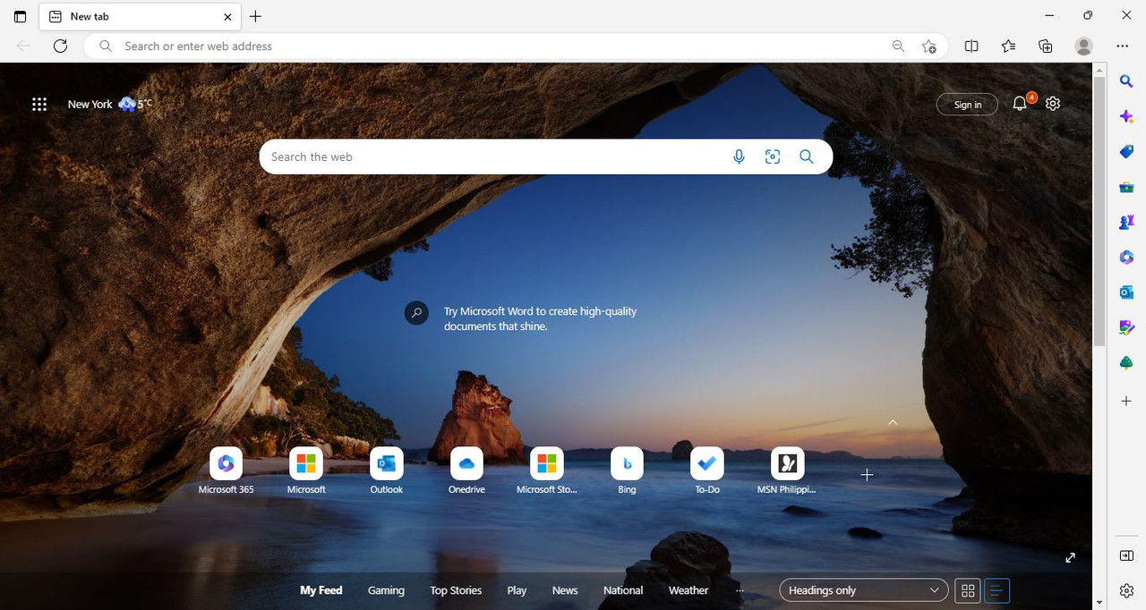This screenshot has width=1146, height=610.
Task: Open Copilot sparkle in sidebar
Action: coord(1126,117)
